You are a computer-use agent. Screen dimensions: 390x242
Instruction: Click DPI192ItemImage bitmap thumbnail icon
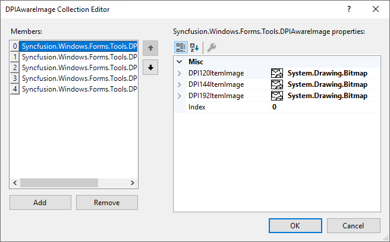tap(276, 96)
